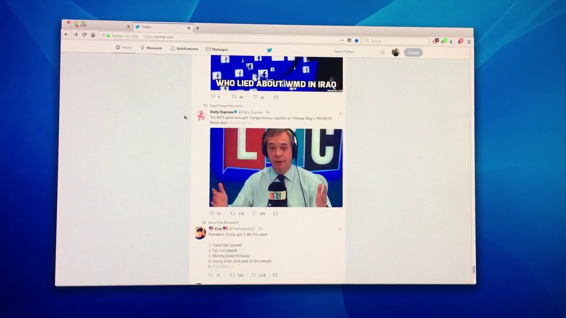
Task: Expand the Daily Express tweet options chevron
Action: coord(340,114)
